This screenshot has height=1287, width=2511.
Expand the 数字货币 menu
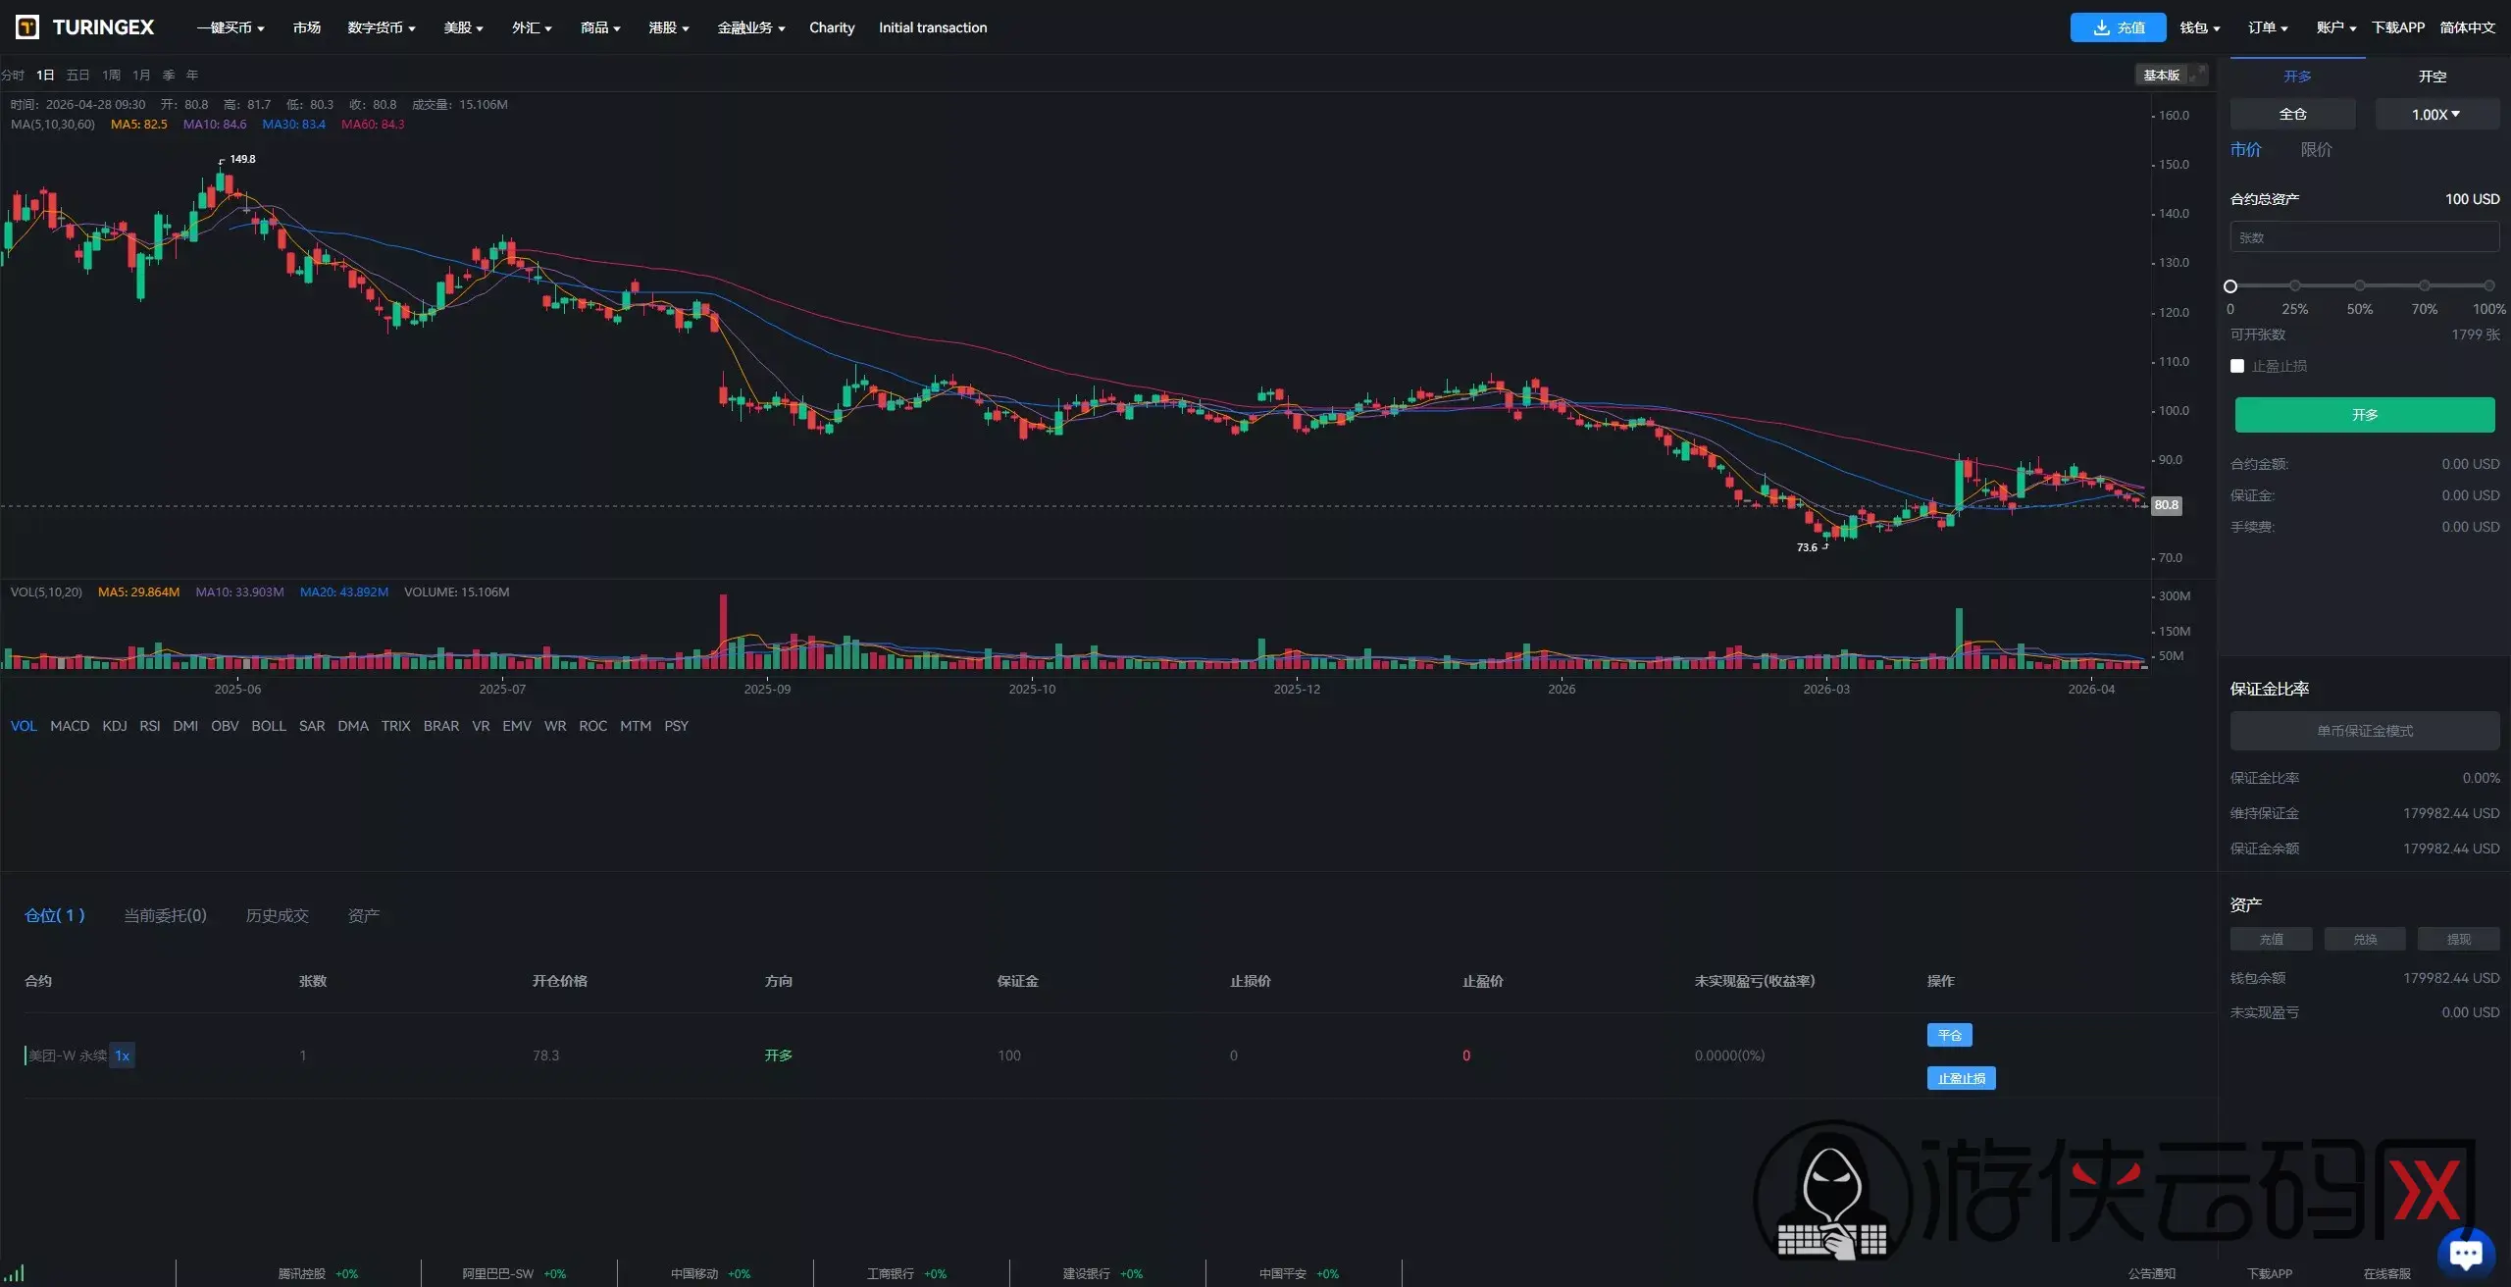382,27
